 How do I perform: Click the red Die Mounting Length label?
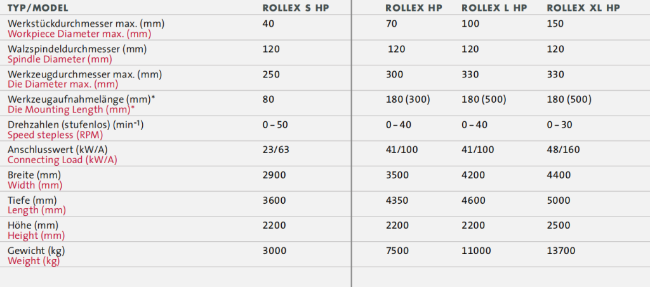[x=71, y=109]
